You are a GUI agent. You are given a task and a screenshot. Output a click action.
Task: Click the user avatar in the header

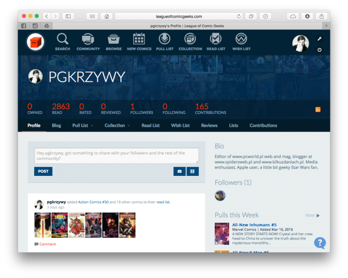300,43
